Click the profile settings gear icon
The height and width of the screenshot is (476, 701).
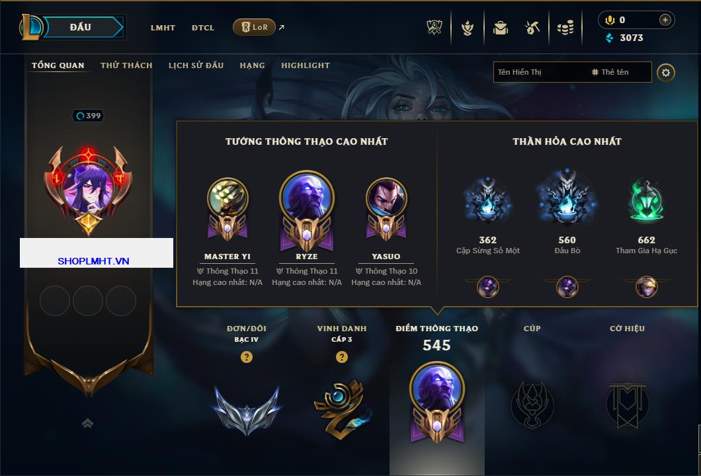tap(666, 73)
